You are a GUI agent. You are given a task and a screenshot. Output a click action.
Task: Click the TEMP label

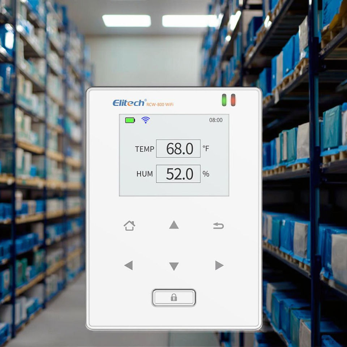tap(145, 149)
